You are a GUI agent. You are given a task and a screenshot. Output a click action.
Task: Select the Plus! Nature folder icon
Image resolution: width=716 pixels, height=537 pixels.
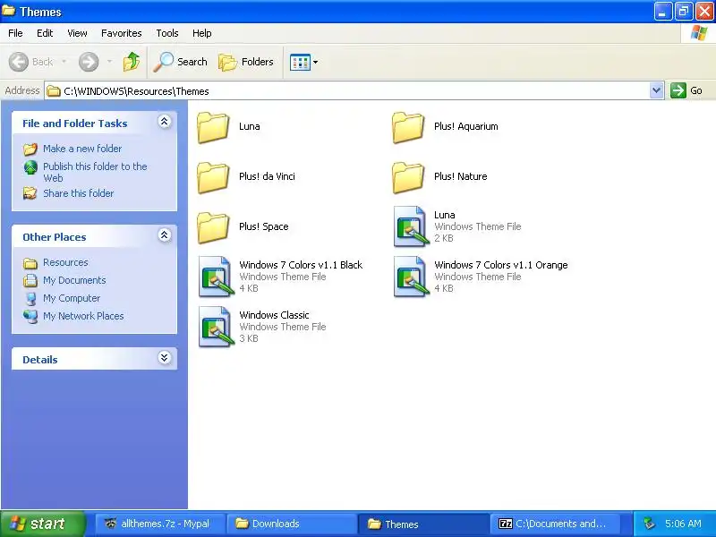coord(408,177)
